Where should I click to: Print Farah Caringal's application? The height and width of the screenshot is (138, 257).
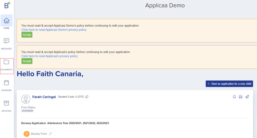click(241, 97)
